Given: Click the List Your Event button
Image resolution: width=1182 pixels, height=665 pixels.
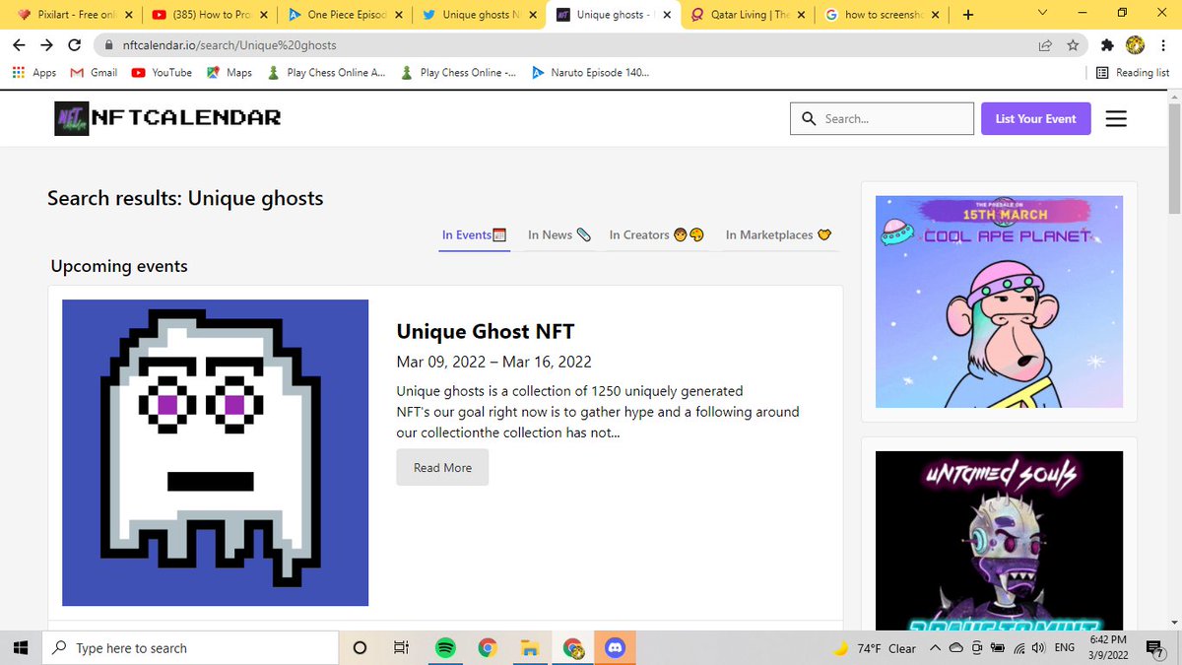Looking at the screenshot, I should pos(1035,118).
